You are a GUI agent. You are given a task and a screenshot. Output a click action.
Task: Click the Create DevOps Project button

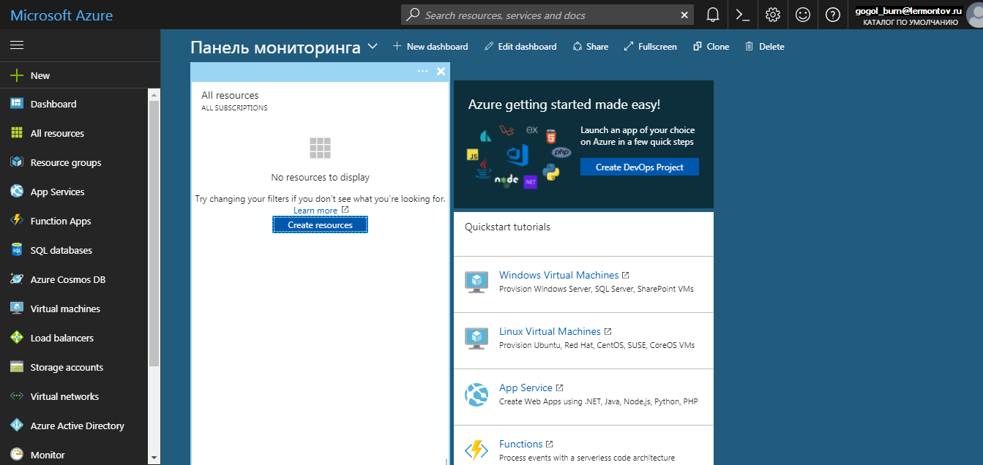640,167
